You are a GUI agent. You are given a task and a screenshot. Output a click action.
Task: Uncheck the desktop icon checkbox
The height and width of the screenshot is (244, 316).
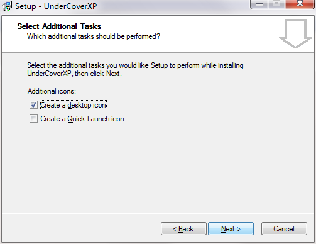pyautogui.click(x=33, y=104)
